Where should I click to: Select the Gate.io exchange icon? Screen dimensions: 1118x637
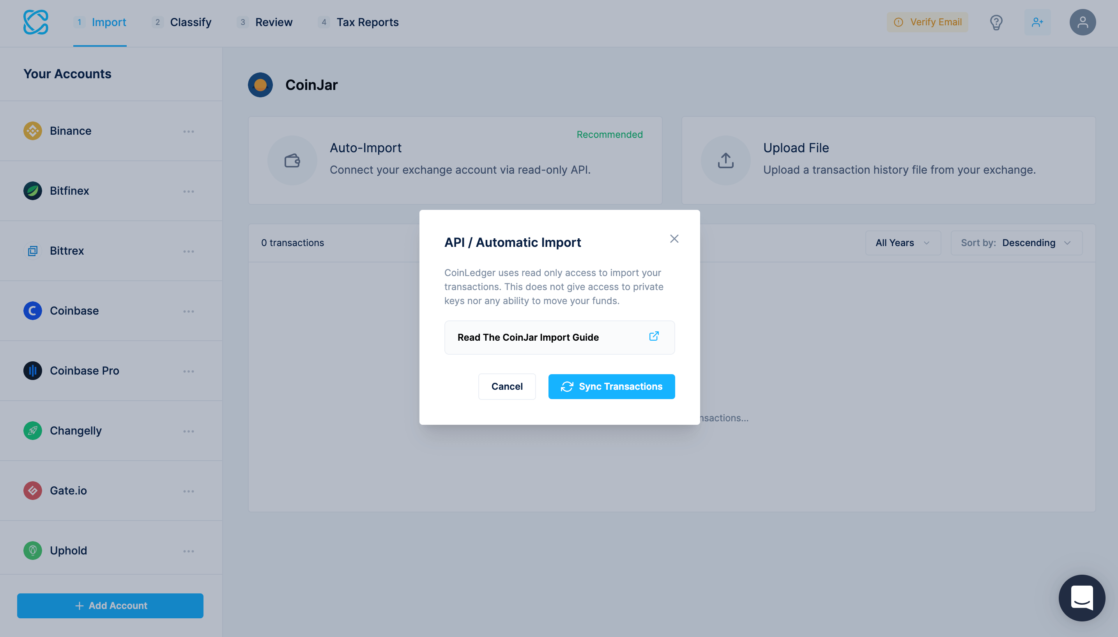click(x=32, y=491)
